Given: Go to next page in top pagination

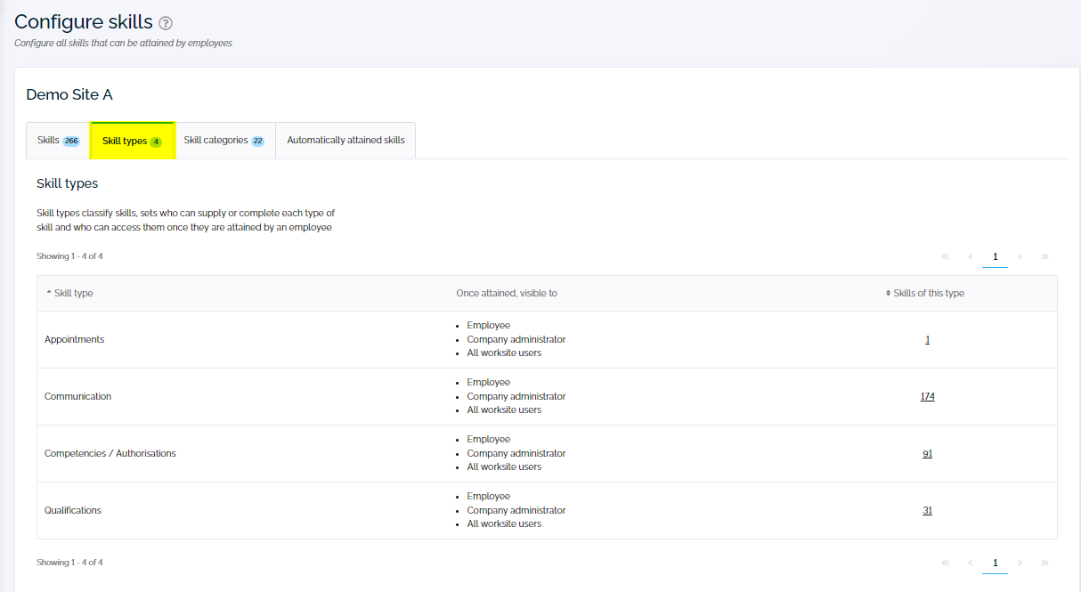Looking at the screenshot, I should [1020, 256].
